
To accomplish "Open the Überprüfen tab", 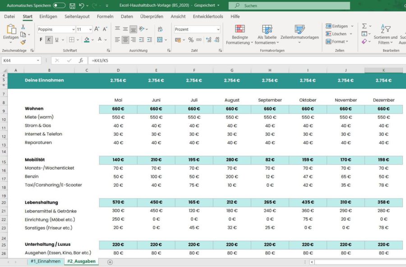I will [152, 16].
